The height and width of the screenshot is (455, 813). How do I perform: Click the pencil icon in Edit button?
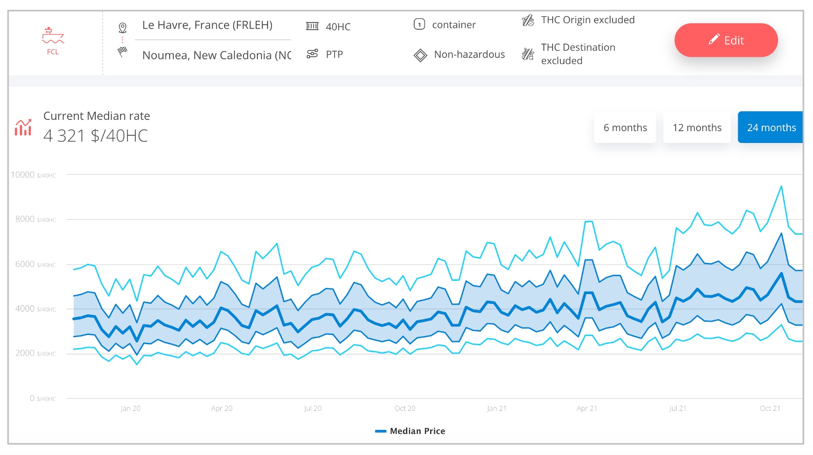click(x=714, y=39)
